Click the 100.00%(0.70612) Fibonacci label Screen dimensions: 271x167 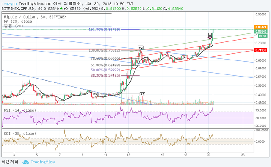(x=105, y=50)
